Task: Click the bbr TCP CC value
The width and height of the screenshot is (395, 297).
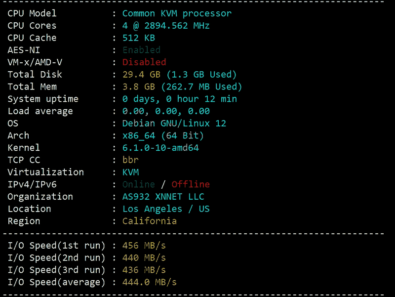Action: [130, 160]
